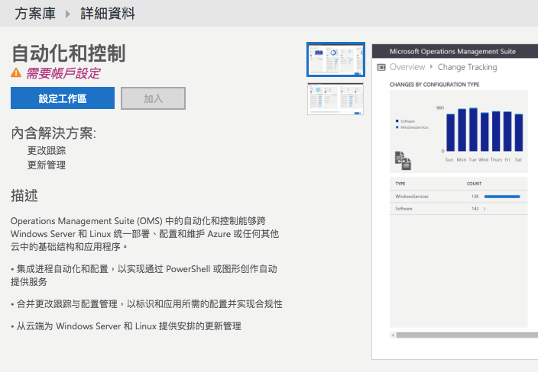Select the first screenshot thumbnail

335,59
